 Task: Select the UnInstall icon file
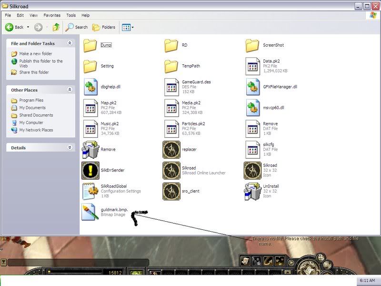click(252, 192)
